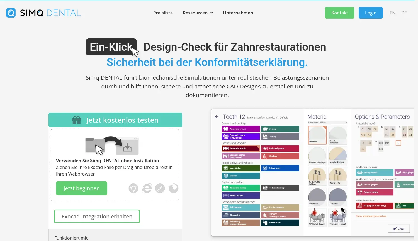Viewport: 418px width, 241px height.
Task: Select the Zirconia material tile
Action: point(317,135)
